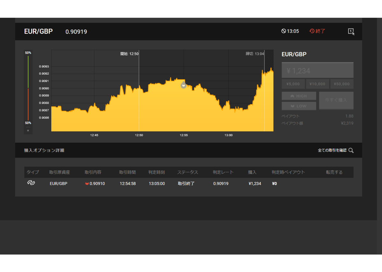The height and width of the screenshot is (272, 382).
Task: Click the 転売する column header
Action: (334, 172)
